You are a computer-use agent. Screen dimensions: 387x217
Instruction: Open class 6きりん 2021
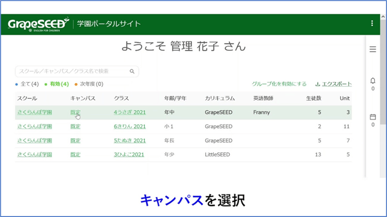(x=129, y=126)
